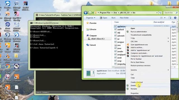Viewport: 179px width, 100px height.
Task: Choose Copy in context menu
Action: coord(148,78)
